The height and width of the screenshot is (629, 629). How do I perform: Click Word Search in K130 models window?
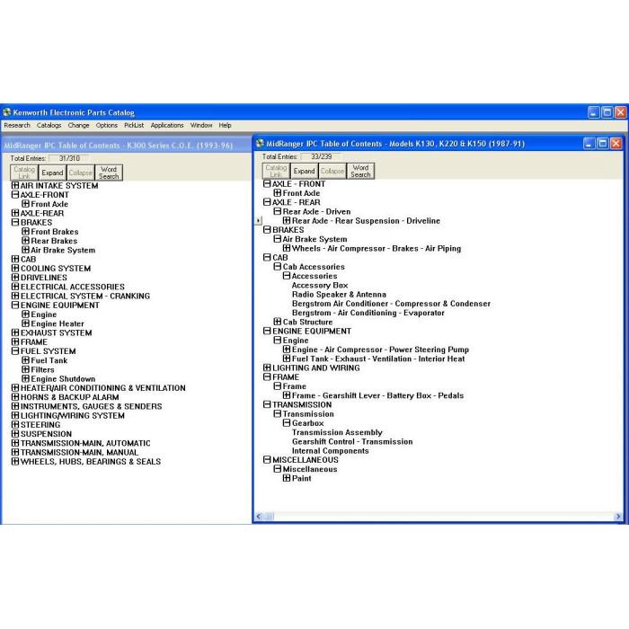360,171
